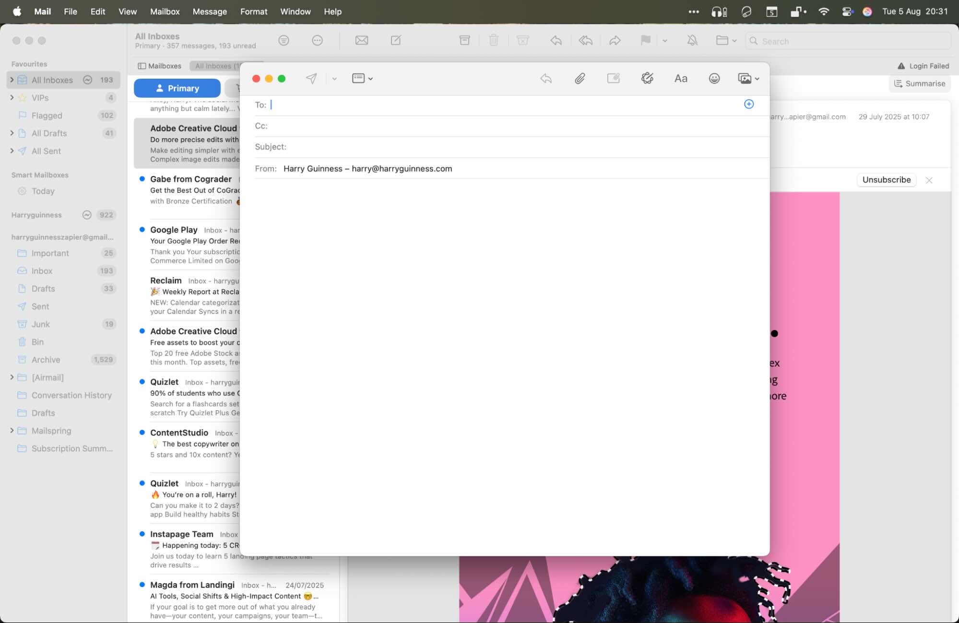Open the format options with the Aa icon
959x623 pixels.
pyautogui.click(x=681, y=78)
